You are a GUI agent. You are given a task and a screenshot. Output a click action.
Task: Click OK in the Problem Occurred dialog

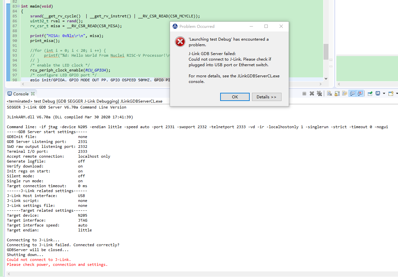pyautogui.click(x=235, y=97)
